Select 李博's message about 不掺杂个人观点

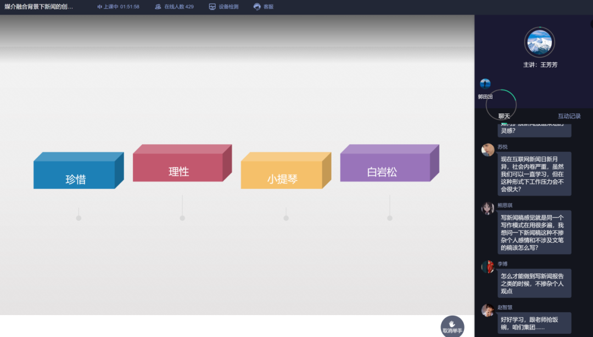click(x=534, y=283)
